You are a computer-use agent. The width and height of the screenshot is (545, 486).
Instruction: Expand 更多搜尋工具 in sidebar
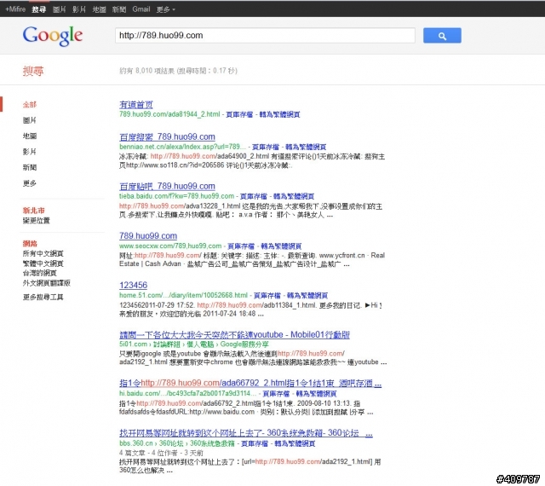[43, 297]
